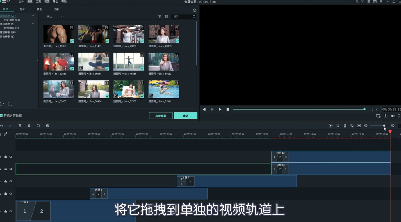Collapse the 项目素材 (21) tree chevron

pyautogui.click(x=33, y=16)
